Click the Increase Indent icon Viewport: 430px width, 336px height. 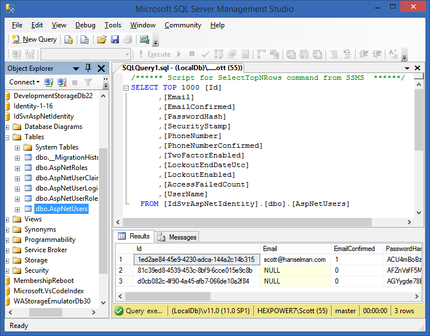(x=377, y=54)
